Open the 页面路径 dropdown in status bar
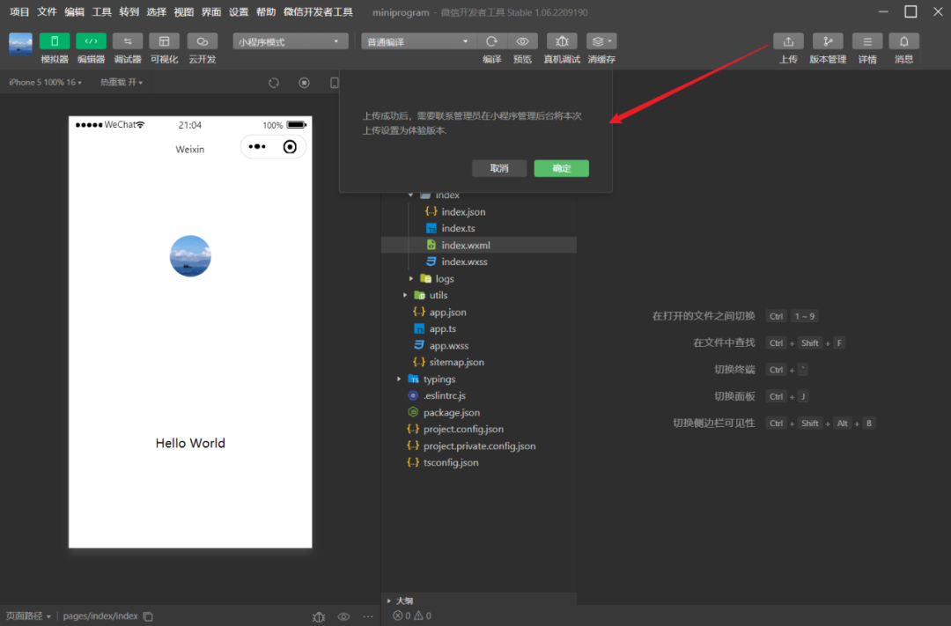Viewport: 951px width, 626px height. (28, 615)
